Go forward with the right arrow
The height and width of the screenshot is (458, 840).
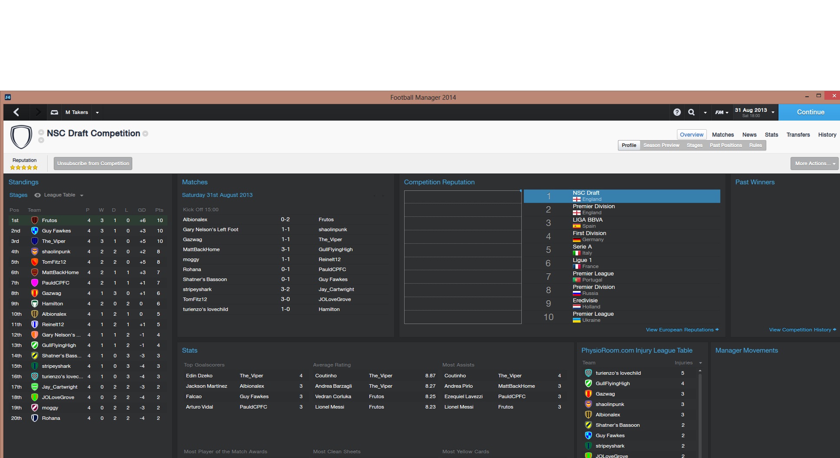[38, 112]
